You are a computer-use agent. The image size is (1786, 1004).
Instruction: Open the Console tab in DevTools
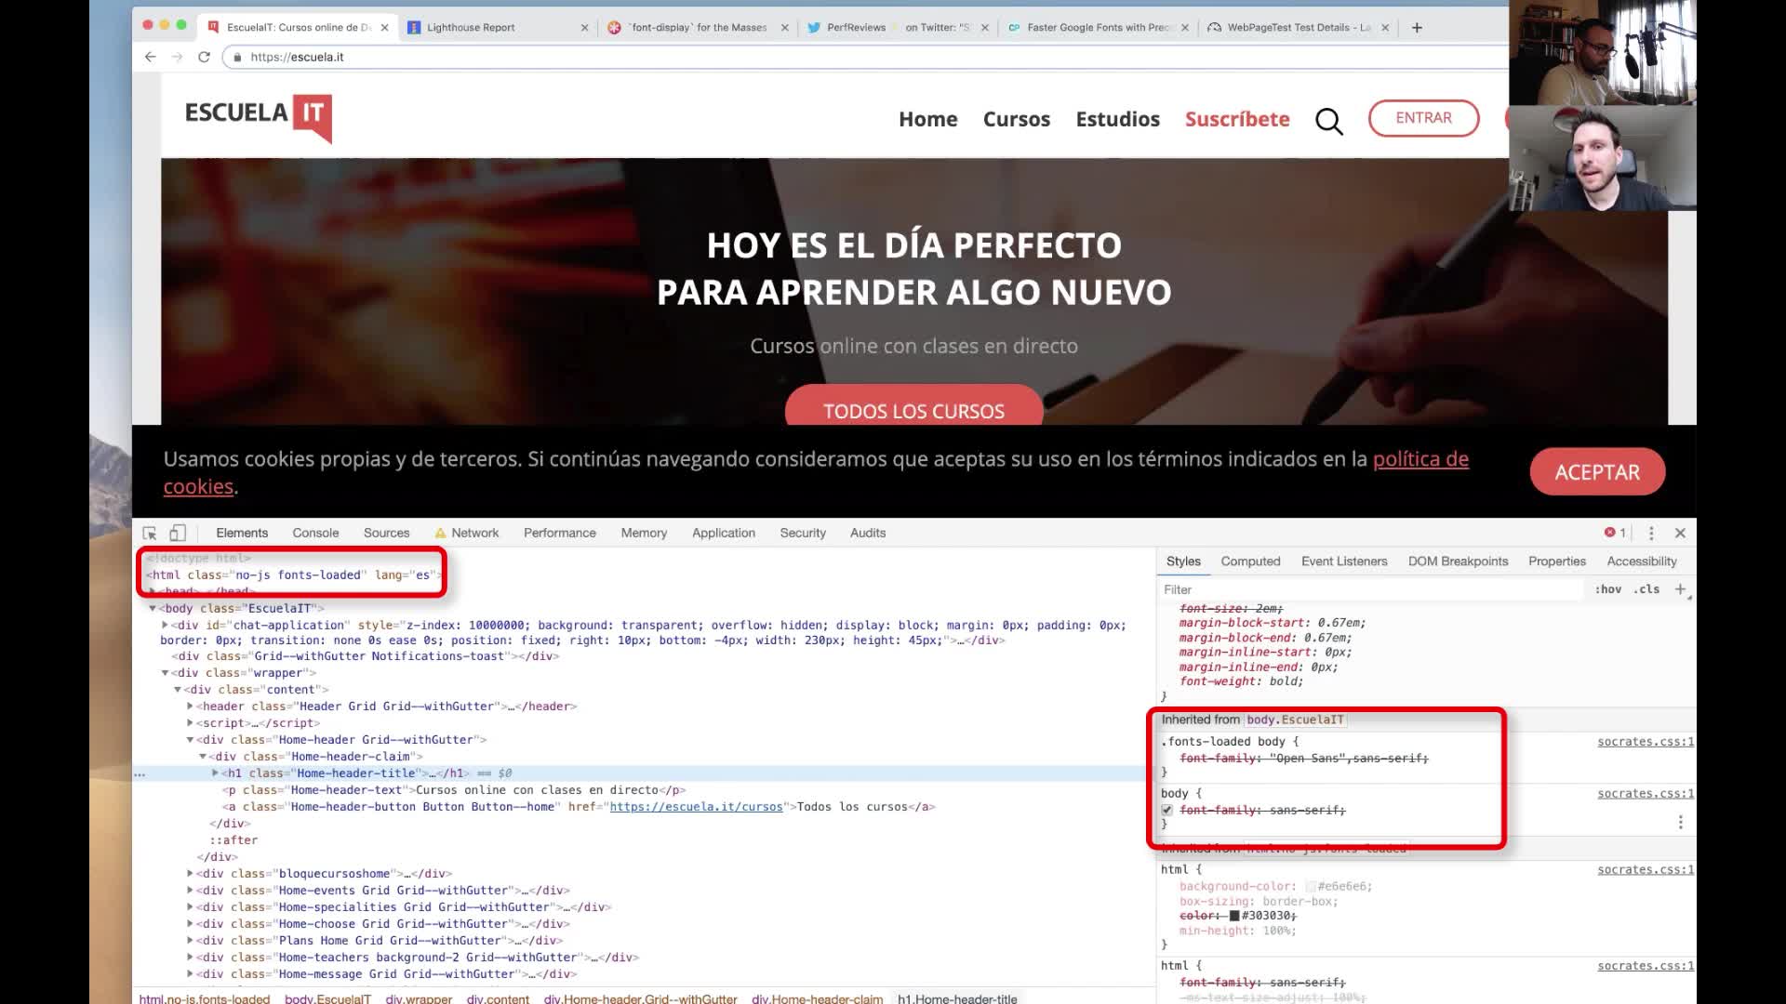(315, 533)
